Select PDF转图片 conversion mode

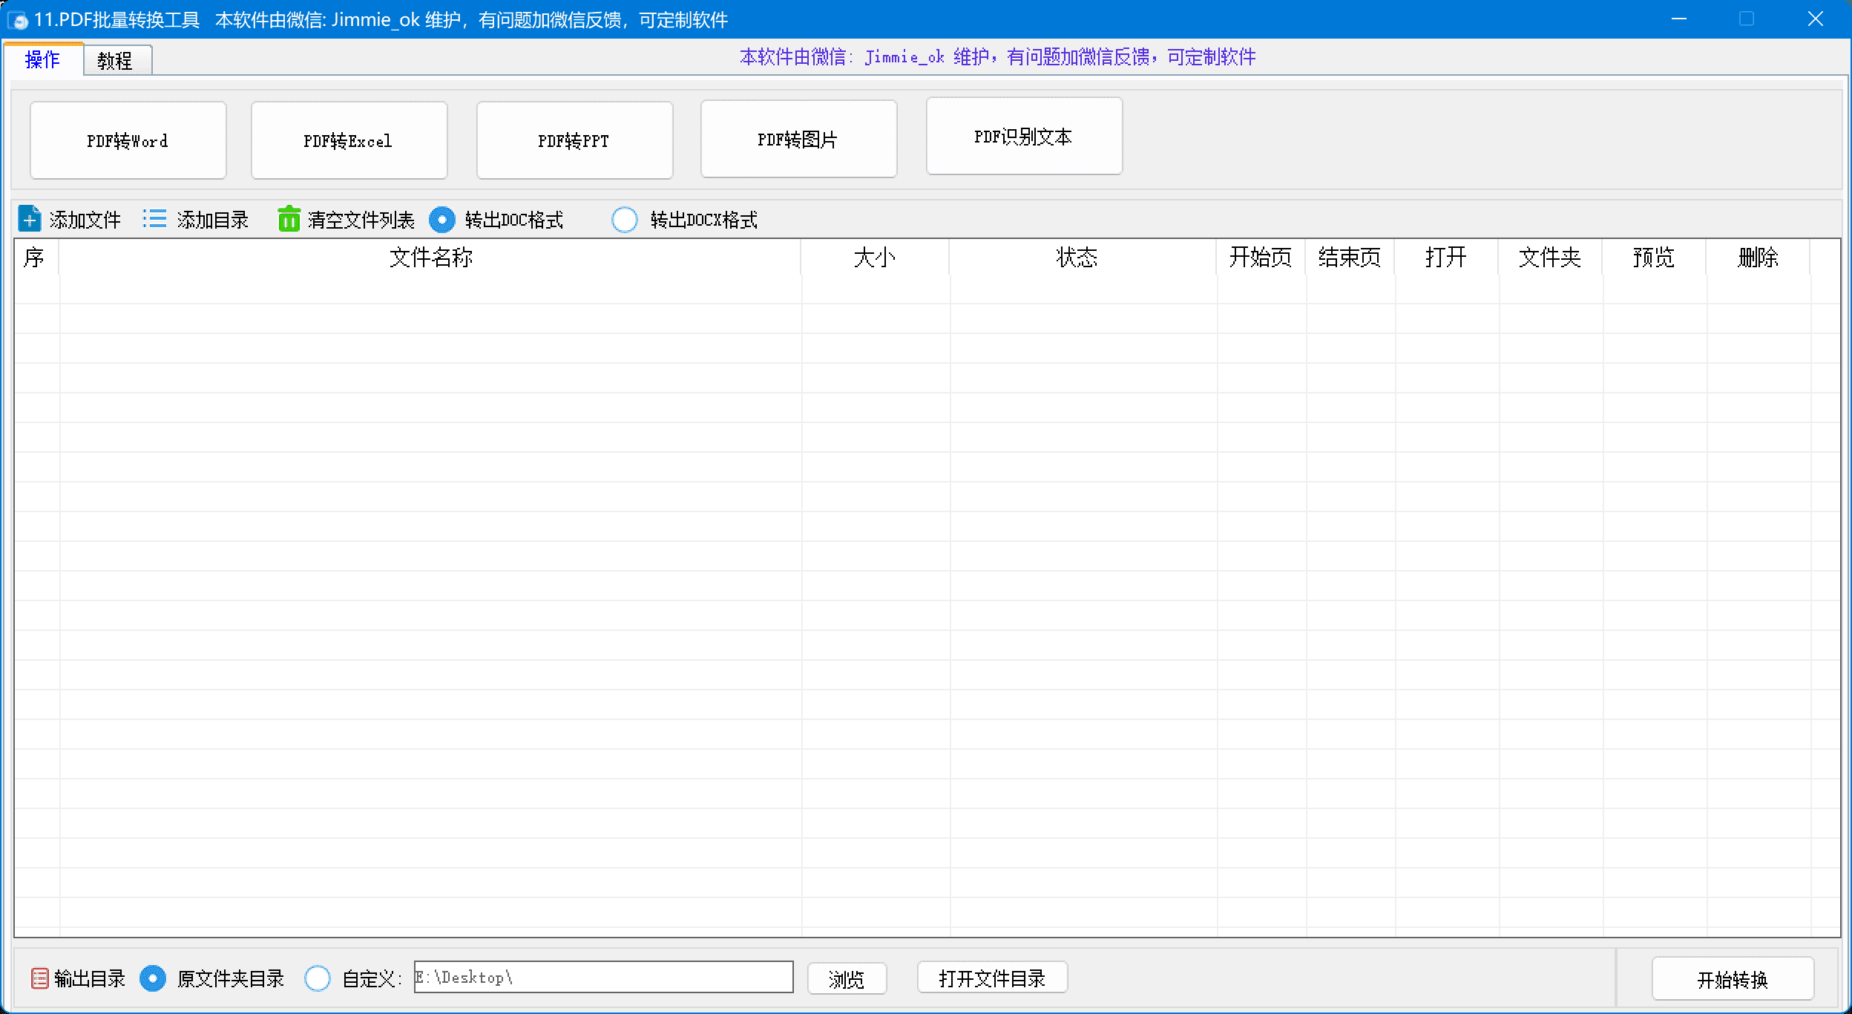click(798, 139)
